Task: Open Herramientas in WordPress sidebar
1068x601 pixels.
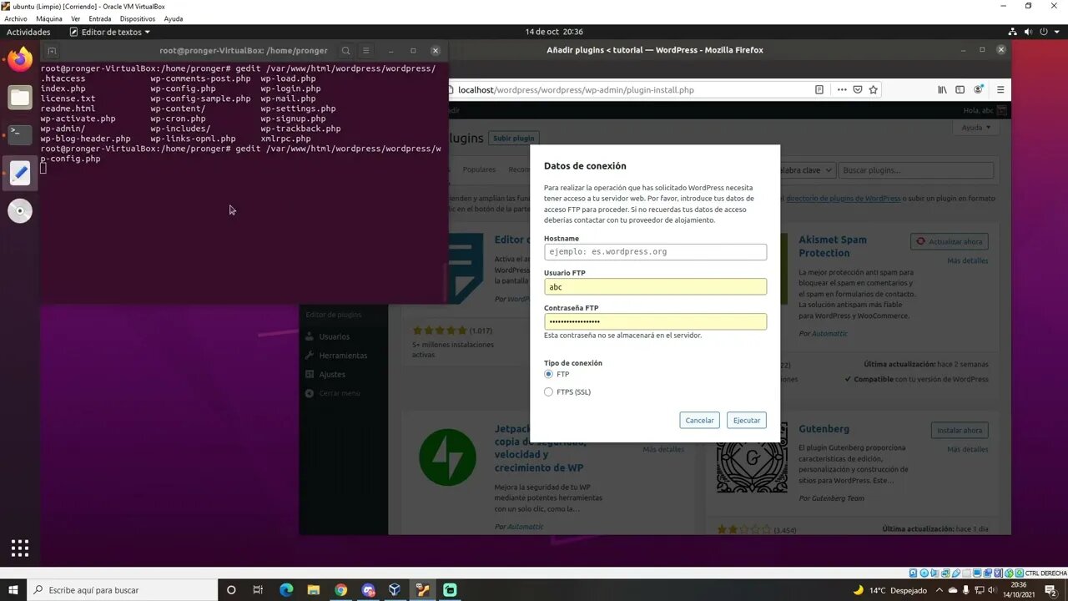Action: point(343,356)
